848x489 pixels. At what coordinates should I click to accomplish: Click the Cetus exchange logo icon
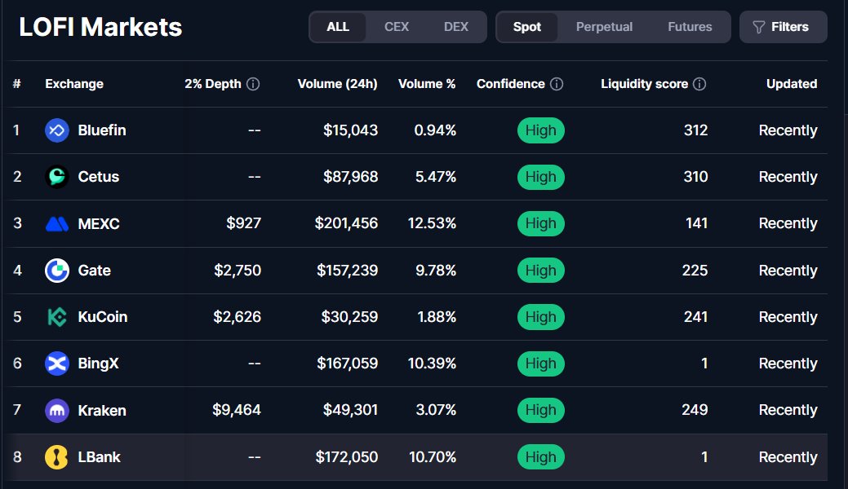point(57,177)
